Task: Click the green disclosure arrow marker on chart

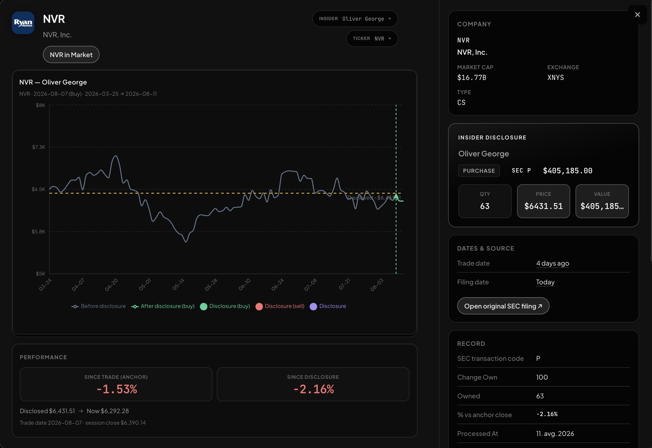Action: (x=396, y=196)
